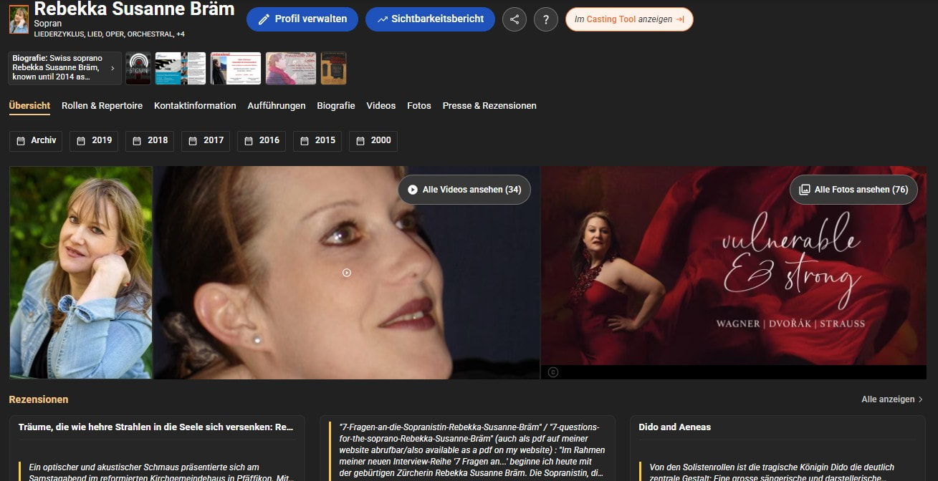Screen dimensions: 938x481
Task: Open the Fotos tab
Action: click(x=419, y=106)
